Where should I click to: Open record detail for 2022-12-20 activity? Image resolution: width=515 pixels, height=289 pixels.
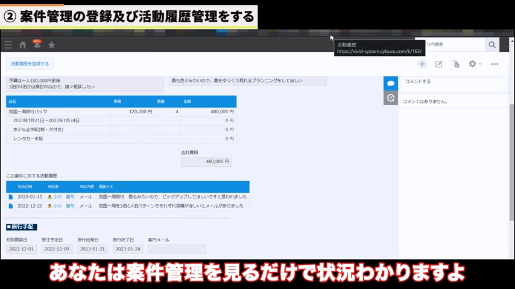10,206
